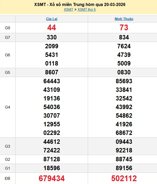
Task: Select Gia Lai G7 number 330
Action: click(52, 38)
